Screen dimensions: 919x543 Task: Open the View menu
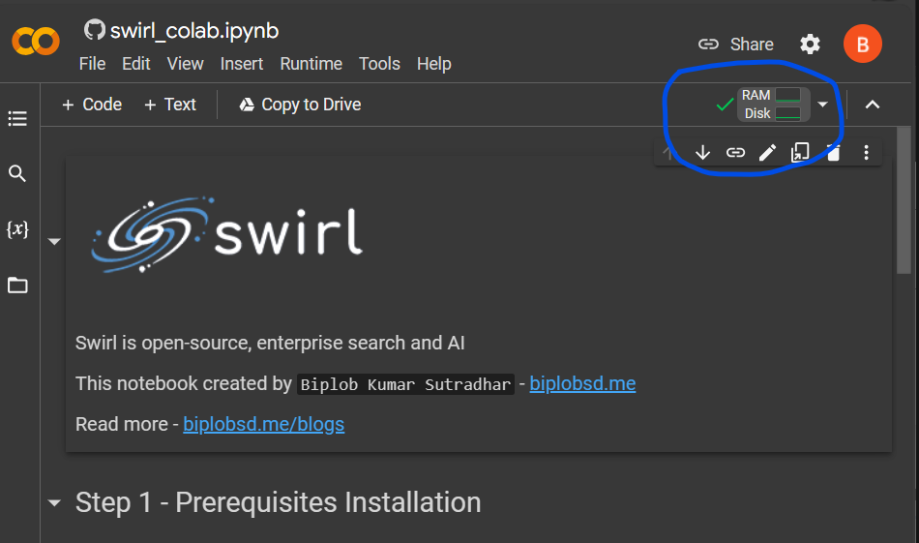[x=185, y=63]
